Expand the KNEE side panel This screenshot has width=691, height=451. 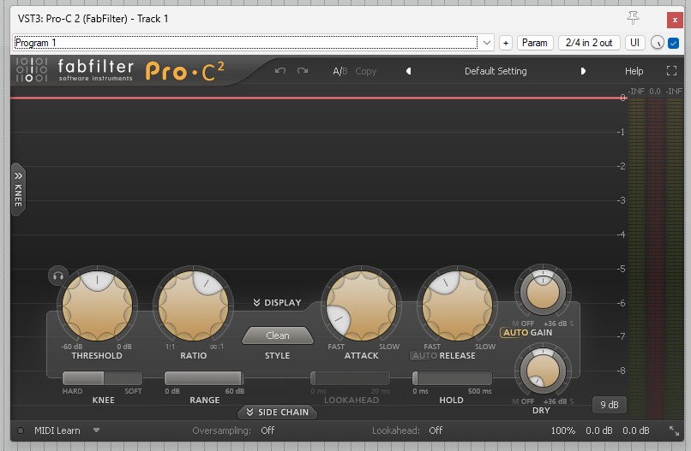tap(18, 189)
